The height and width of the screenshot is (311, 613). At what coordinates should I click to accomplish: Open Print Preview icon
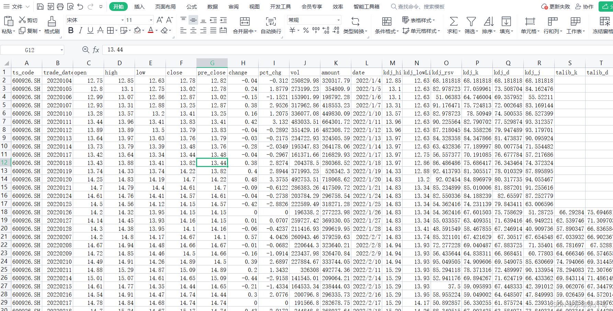[x=70, y=7]
